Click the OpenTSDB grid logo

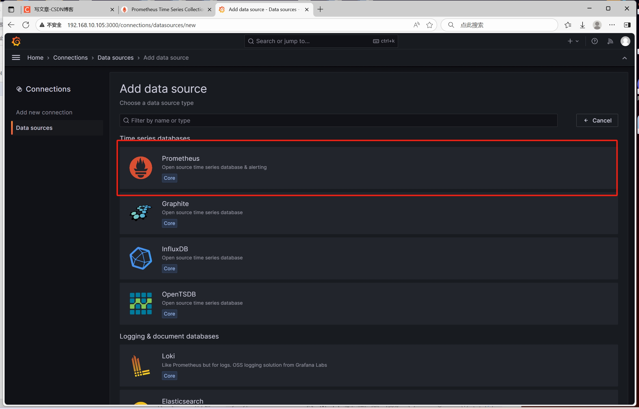point(141,304)
